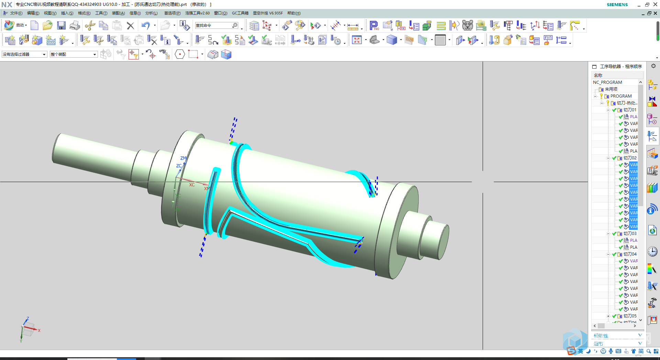Click the Generate Tool Path icon
The width and height of the screenshot is (660, 360).
click(x=199, y=40)
